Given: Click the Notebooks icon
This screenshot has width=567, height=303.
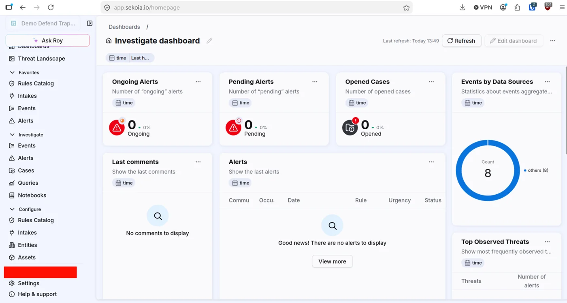Looking at the screenshot, I should coord(12,196).
